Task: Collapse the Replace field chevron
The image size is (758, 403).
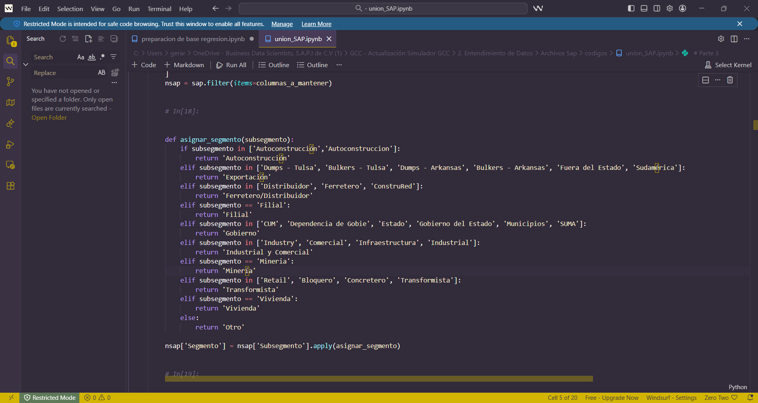Action: (x=25, y=64)
